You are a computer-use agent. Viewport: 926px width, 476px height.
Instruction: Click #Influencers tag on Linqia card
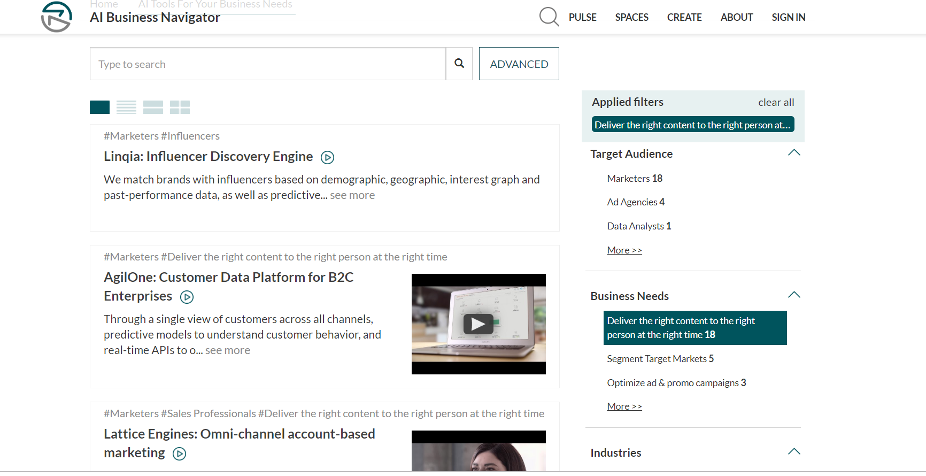[x=190, y=136]
